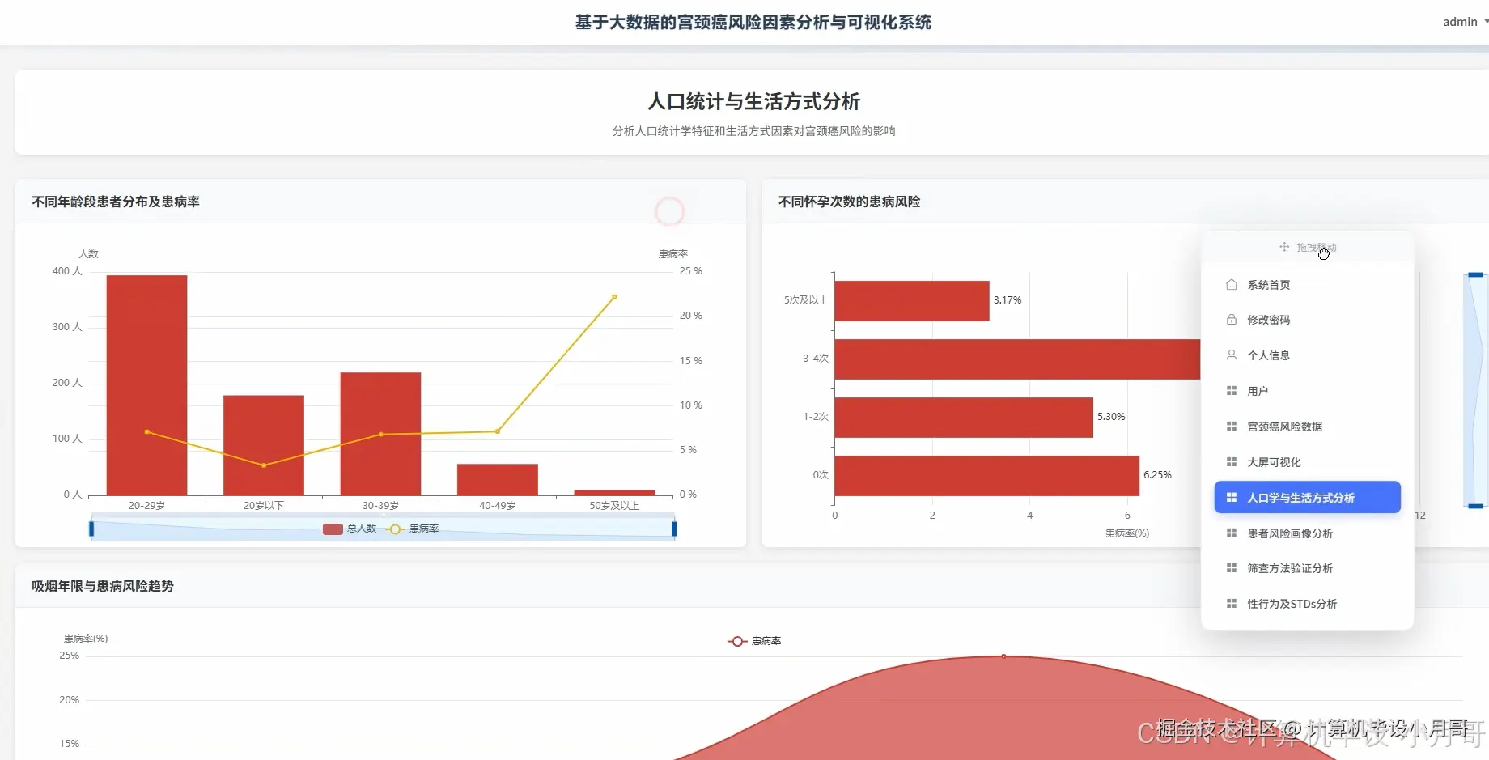Click the system title at top of page
The width and height of the screenshot is (1489, 760).
(x=753, y=22)
